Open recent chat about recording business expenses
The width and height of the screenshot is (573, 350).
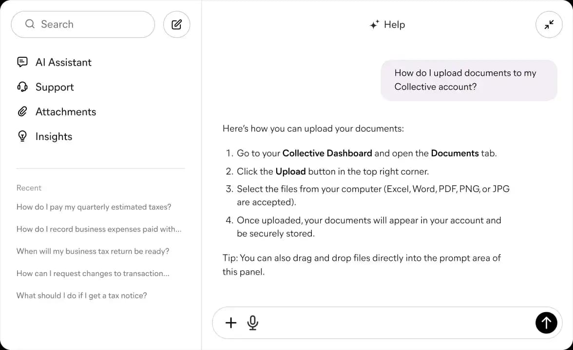tap(99, 229)
